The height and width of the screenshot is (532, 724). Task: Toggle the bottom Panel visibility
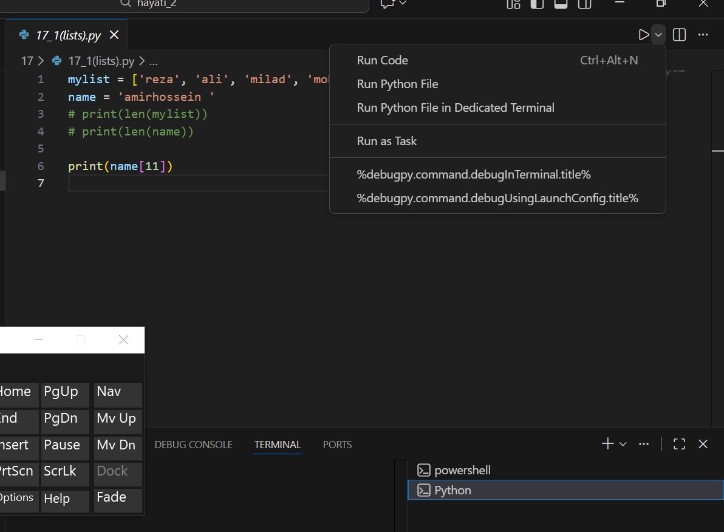(x=561, y=4)
